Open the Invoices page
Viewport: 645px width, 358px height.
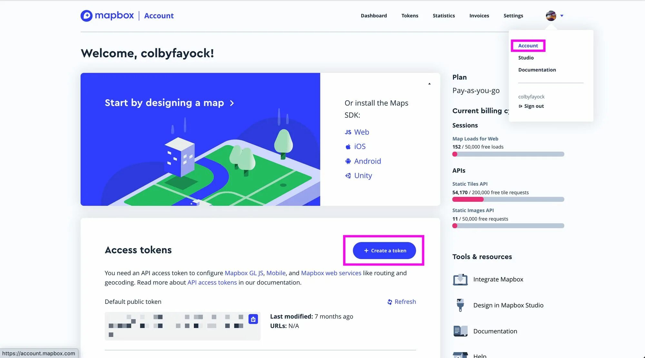[479, 15]
